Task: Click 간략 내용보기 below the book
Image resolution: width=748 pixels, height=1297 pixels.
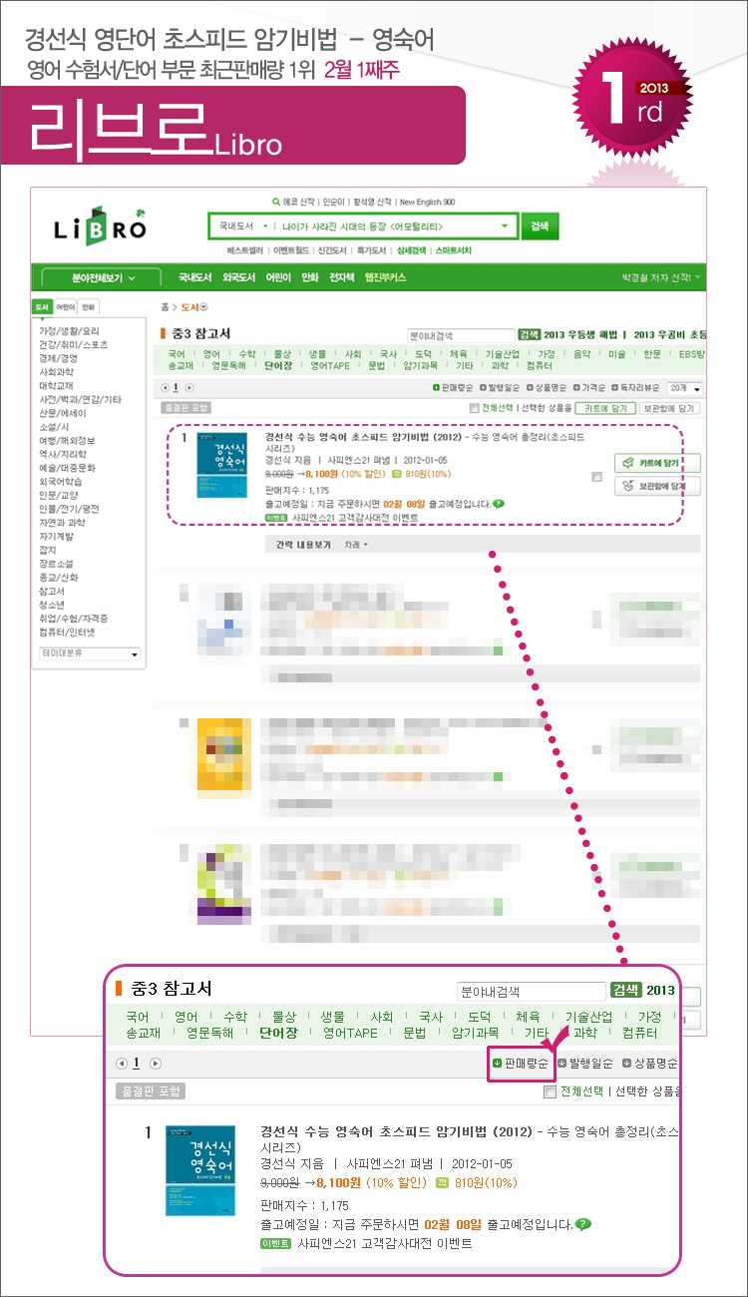Action: (x=303, y=545)
